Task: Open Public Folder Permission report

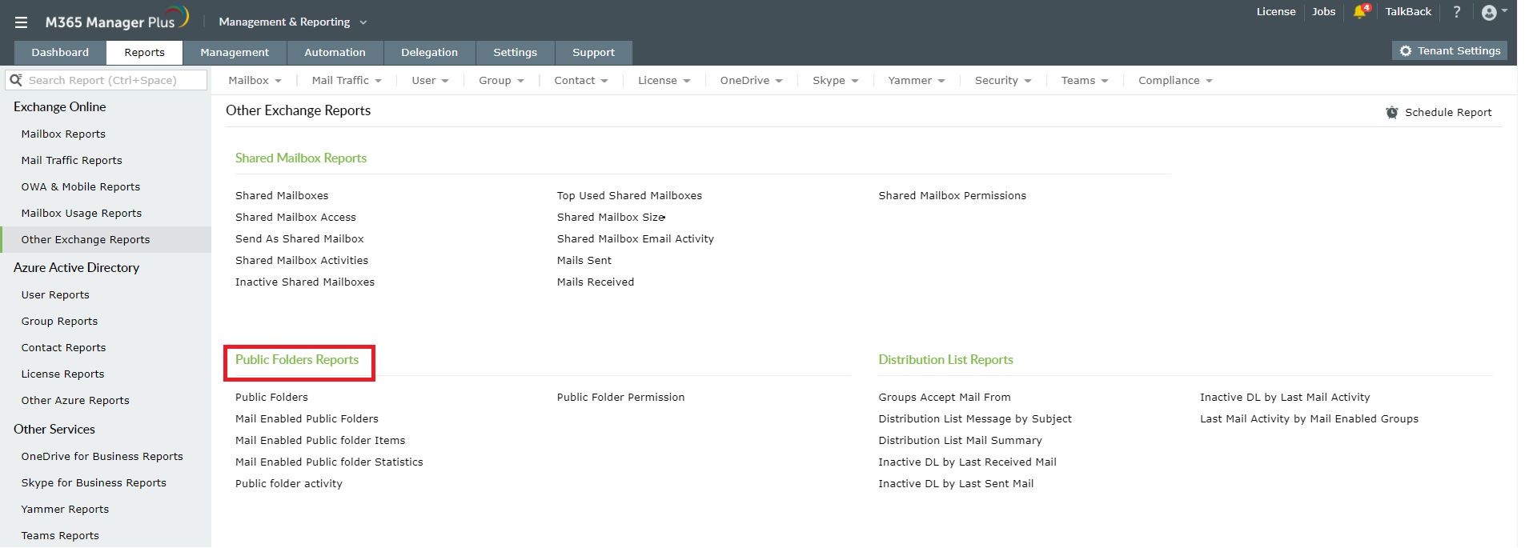Action: point(620,398)
